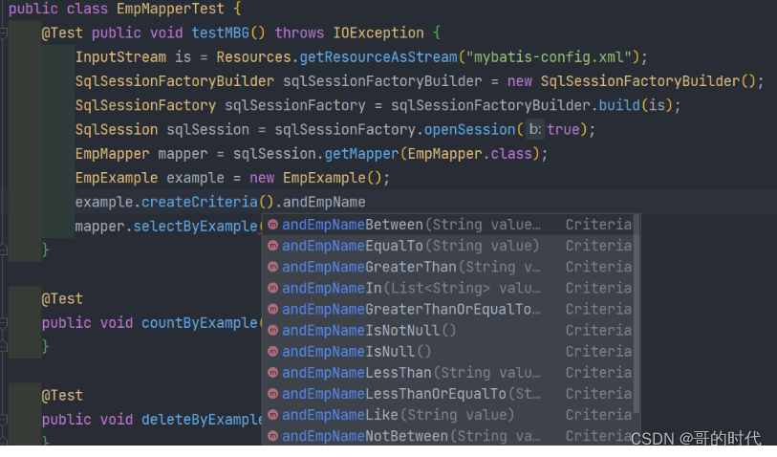The height and width of the screenshot is (457, 777).
Task: Click method icon beside andEmpNameEqualTo
Action: click(x=272, y=246)
